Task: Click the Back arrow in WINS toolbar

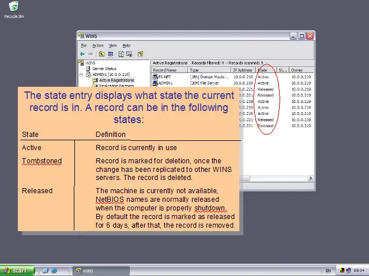Action: (82, 54)
